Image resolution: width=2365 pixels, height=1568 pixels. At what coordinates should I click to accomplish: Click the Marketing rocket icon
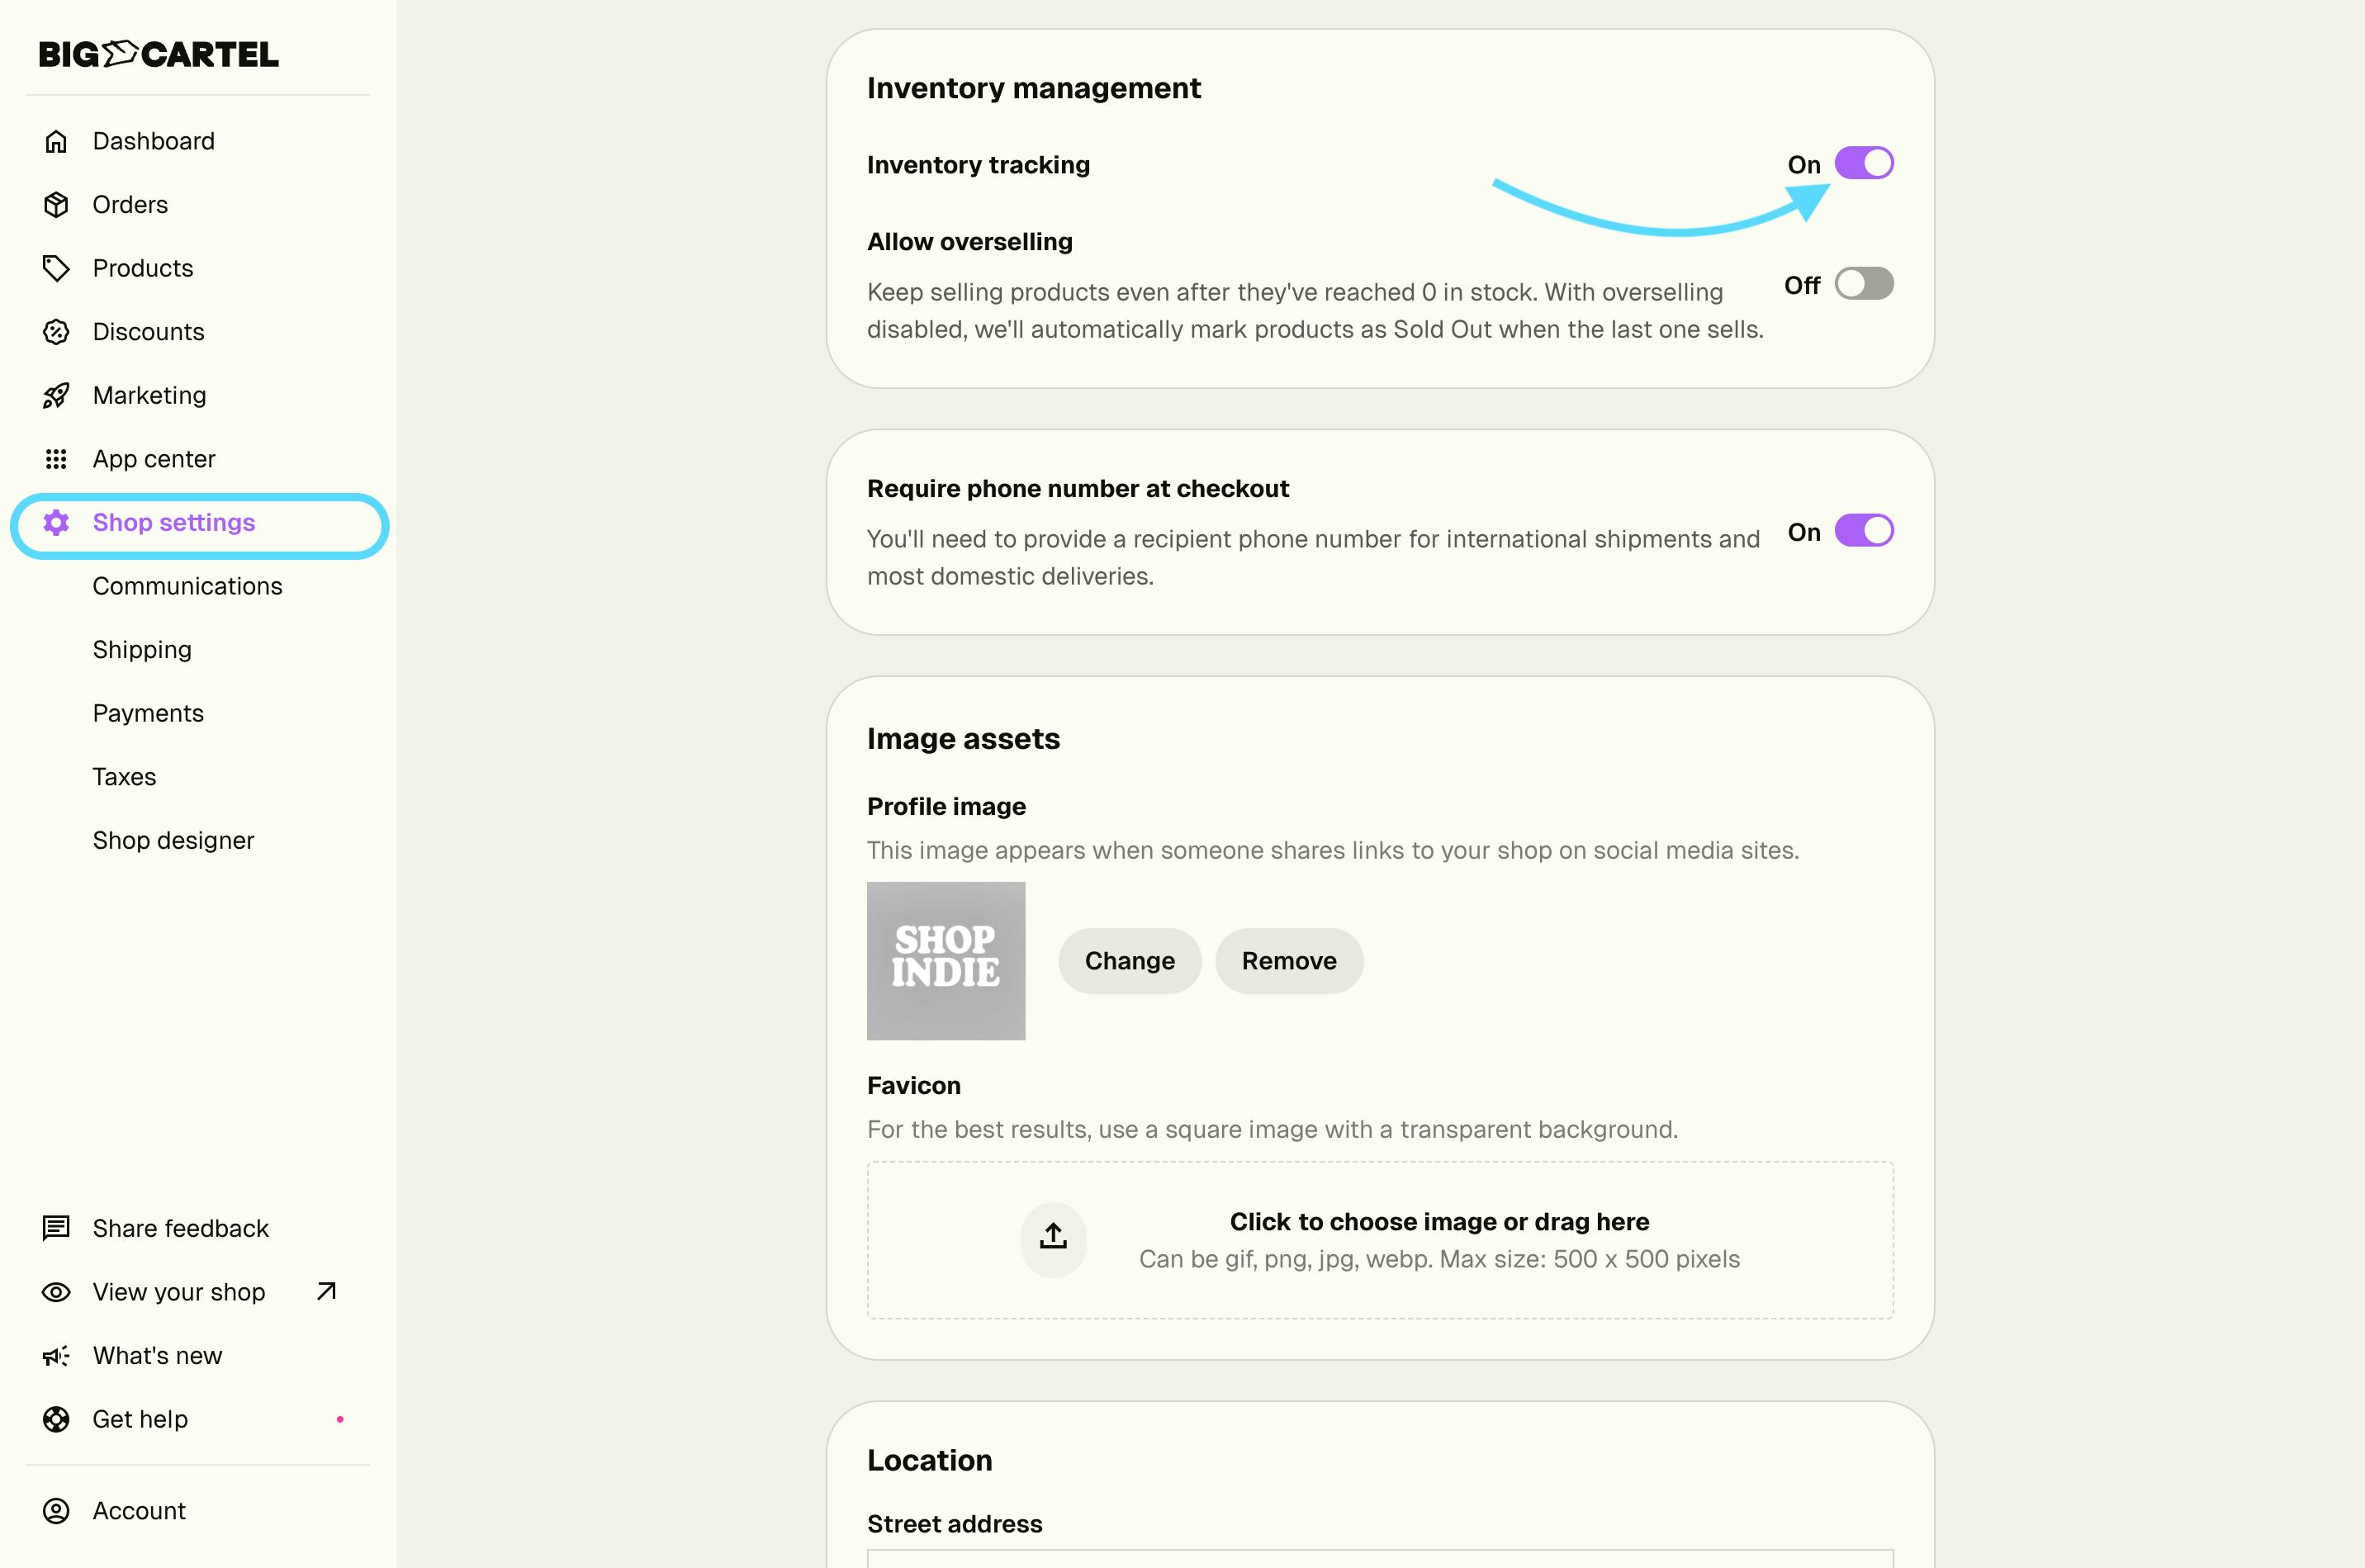tap(56, 396)
